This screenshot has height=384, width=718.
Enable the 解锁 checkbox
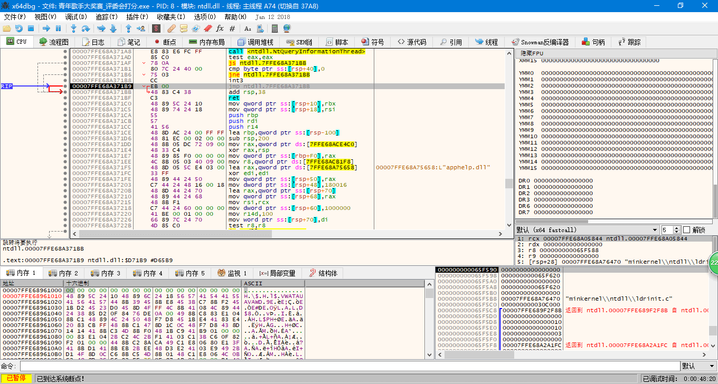[687, 230]
